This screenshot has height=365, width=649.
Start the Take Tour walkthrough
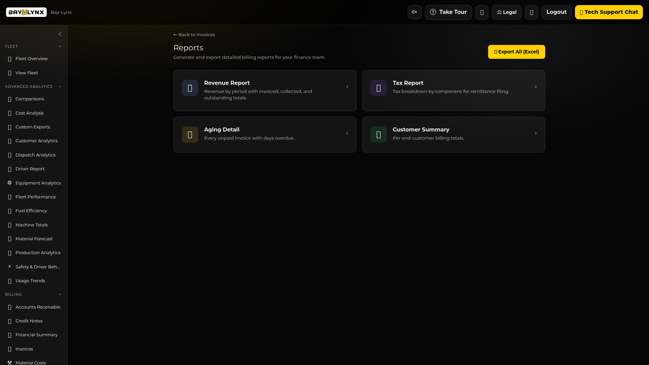coord(448,12)
